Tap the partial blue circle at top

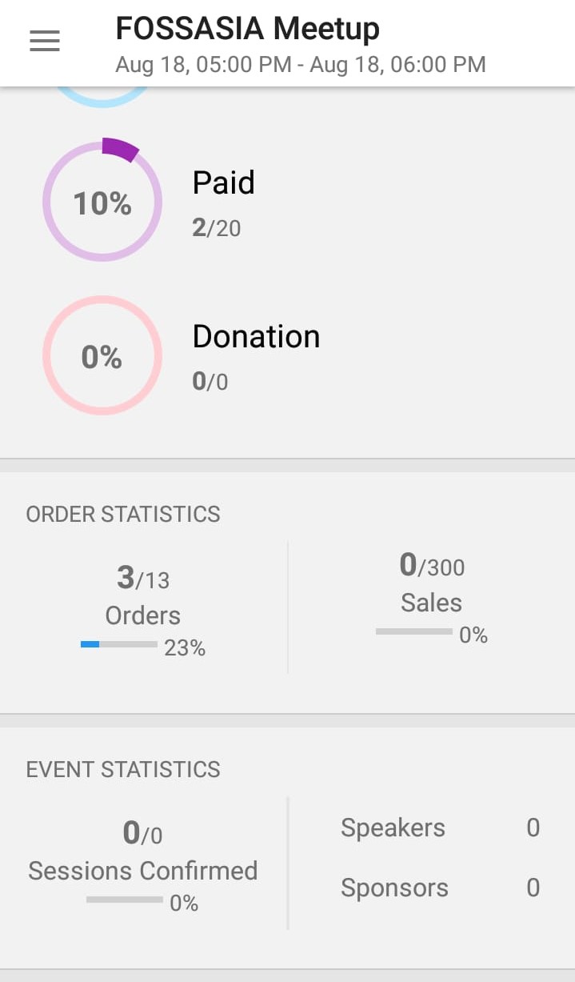click(x=102, y=97)
